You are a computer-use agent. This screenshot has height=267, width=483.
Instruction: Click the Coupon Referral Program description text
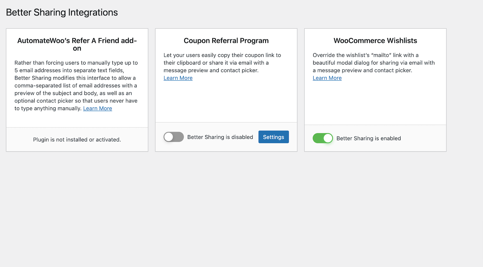pos(222,63)
